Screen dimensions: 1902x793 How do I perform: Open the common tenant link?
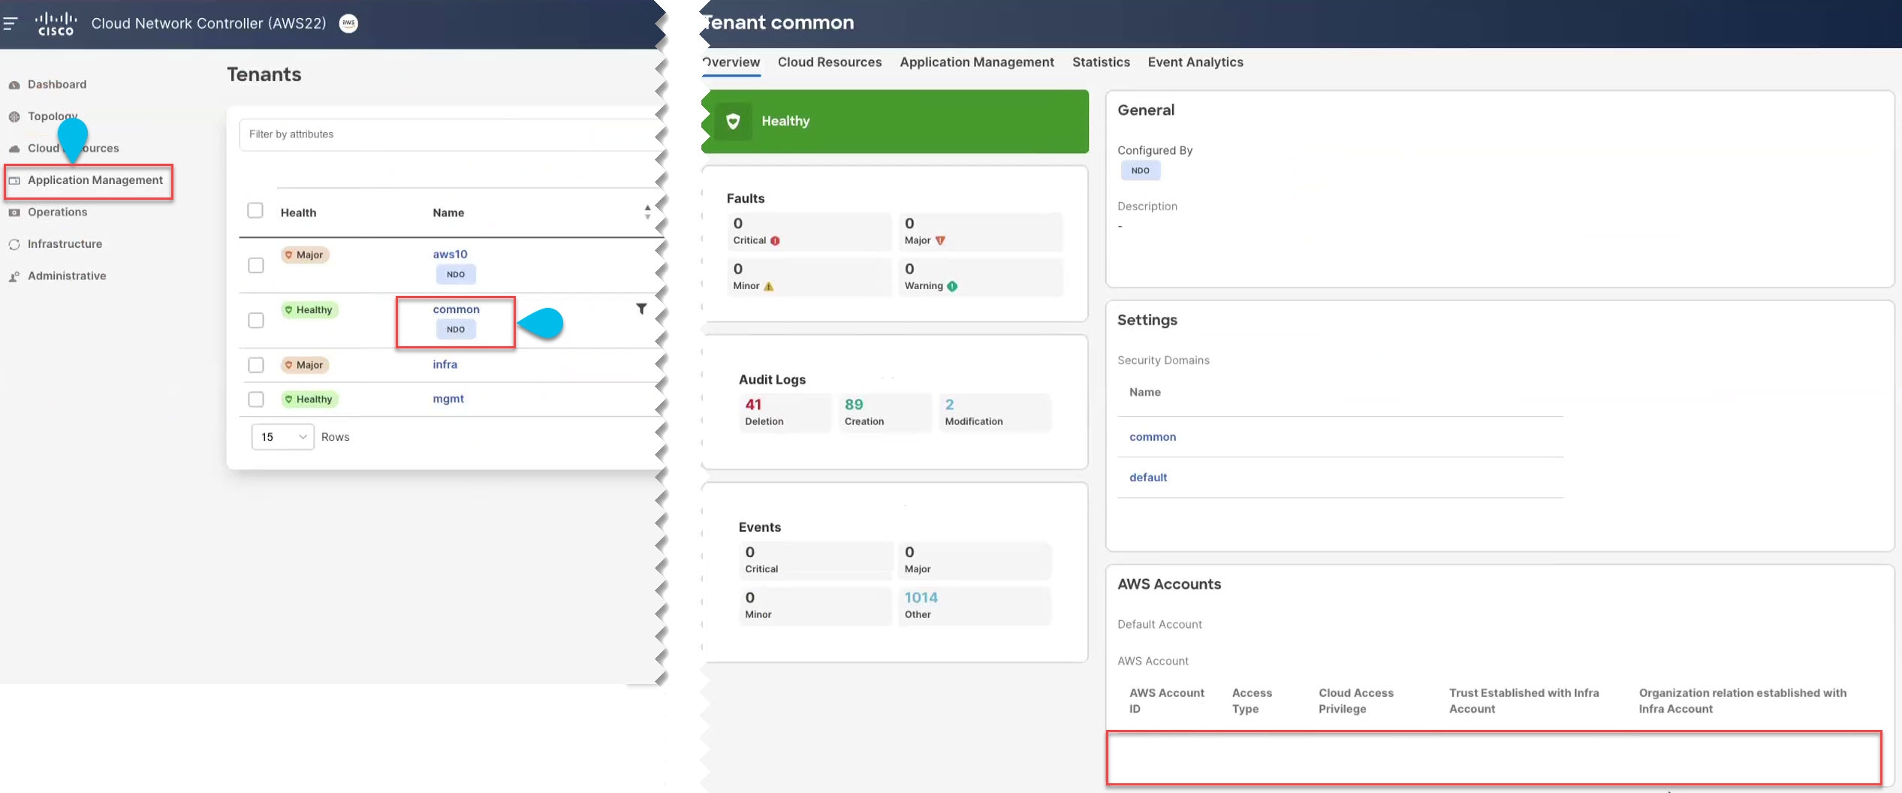[x=456, y=309]
